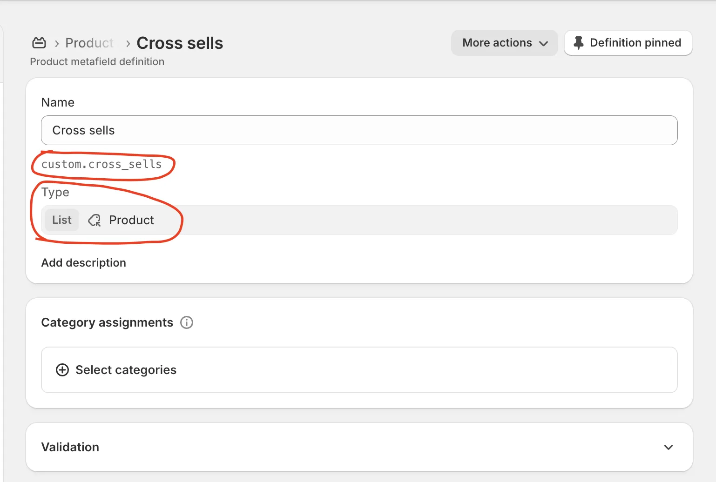The width and height of the screenshot is (716, 482).
Task: Focus the Name field containing Cross sells
Action: 359,130
